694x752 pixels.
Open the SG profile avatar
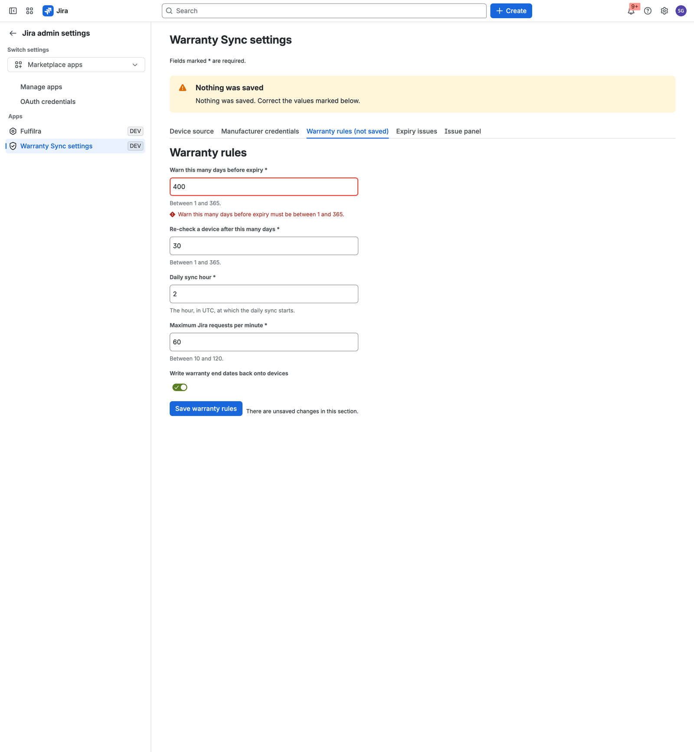(x=681, y=11)
